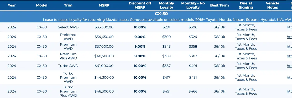Select the $291 monthly loyalty price
The height and width of the screenshot is (98, 292).
click(x=166, y=27)
